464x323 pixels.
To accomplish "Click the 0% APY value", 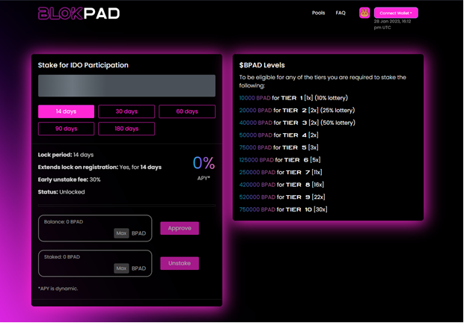I will tap(204, 163).
